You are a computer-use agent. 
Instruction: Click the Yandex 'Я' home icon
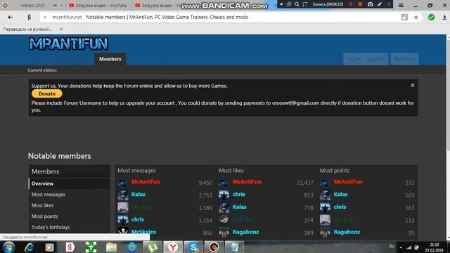pos(29,17)
